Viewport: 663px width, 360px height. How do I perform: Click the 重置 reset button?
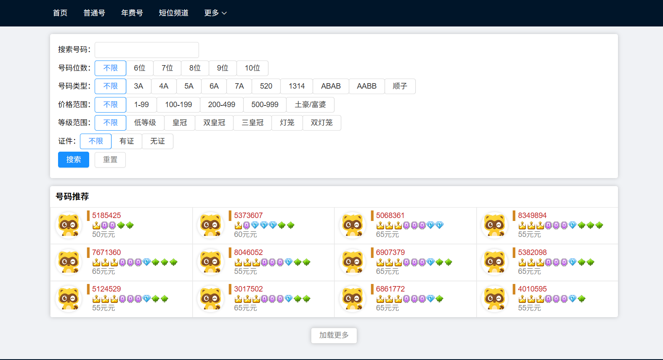click(x=110, y=160)
